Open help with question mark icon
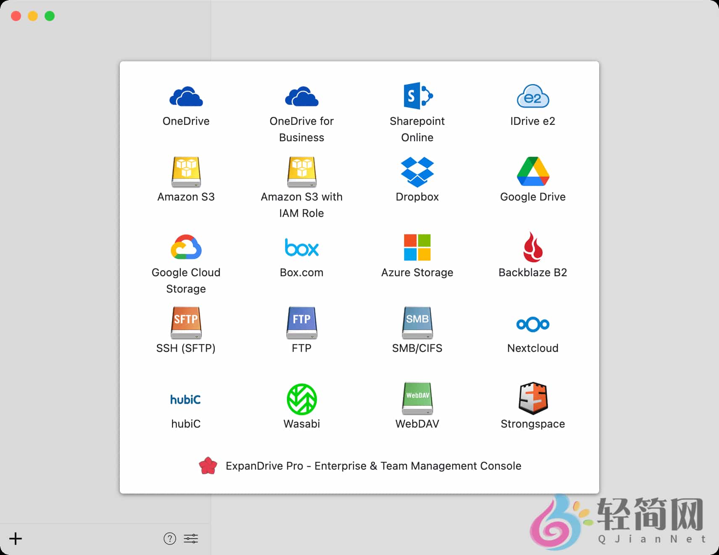 point(170,538)
